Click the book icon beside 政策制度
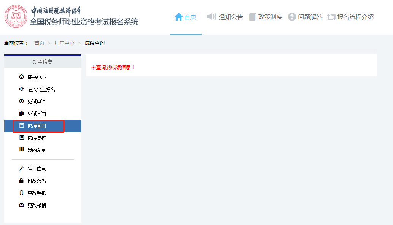 pyautogui.click(x=253, y=17)
